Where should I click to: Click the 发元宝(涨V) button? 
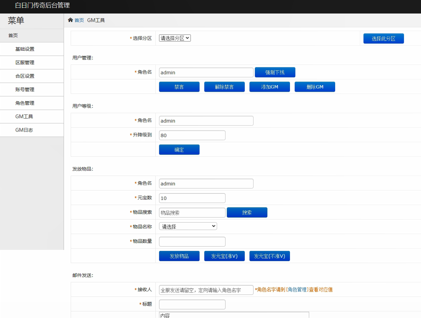coord(224,256)
